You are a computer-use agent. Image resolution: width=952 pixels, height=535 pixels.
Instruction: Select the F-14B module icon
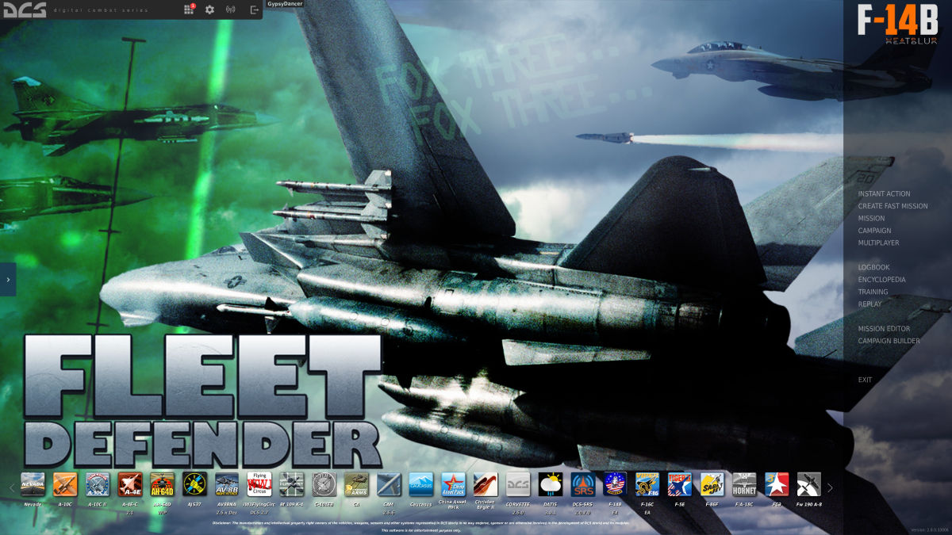click(615, 483)
